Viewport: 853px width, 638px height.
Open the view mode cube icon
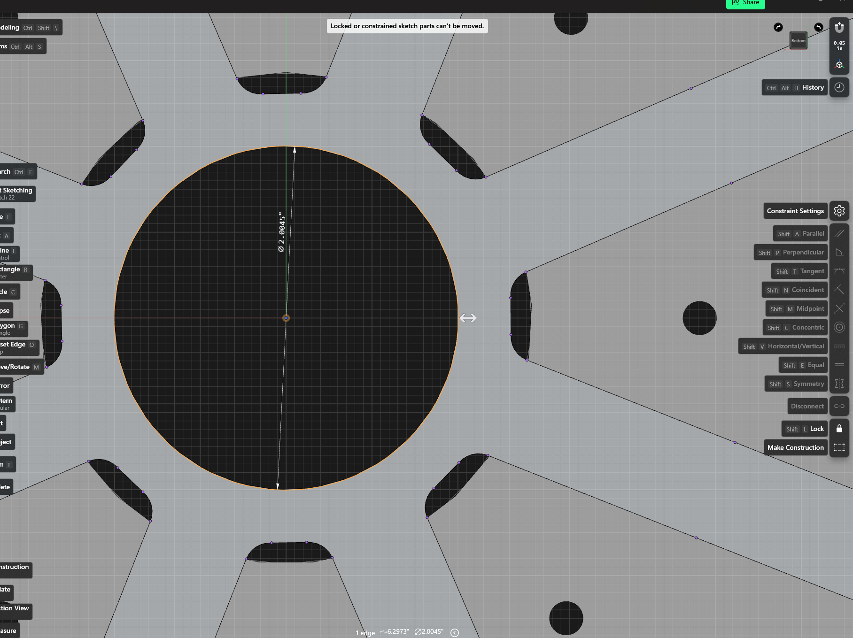pyautogui.click(x=839, y=65)
